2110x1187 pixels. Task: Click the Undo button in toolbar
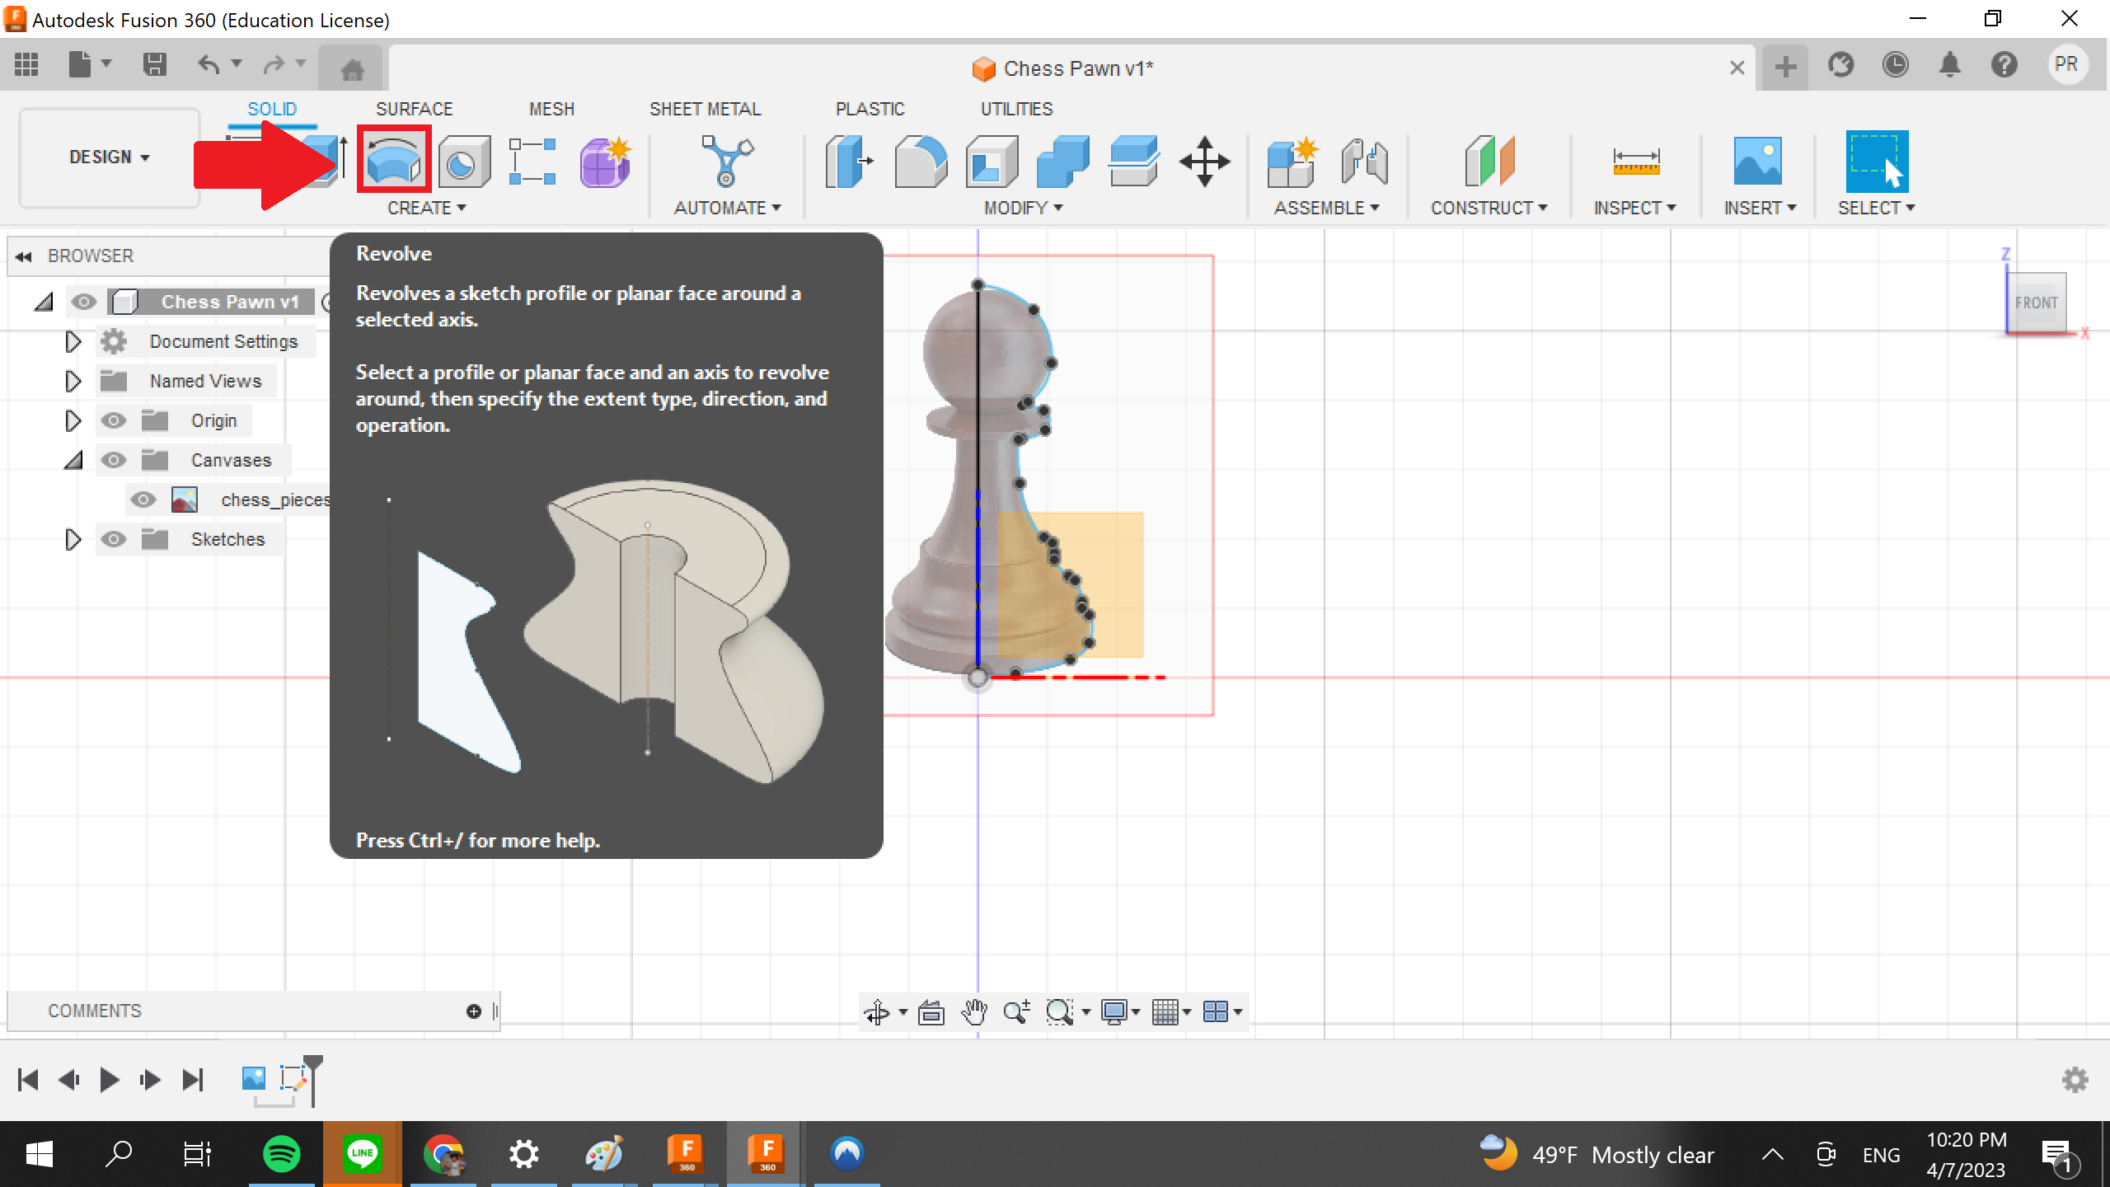pyautogui.click(x=209, y=68)
